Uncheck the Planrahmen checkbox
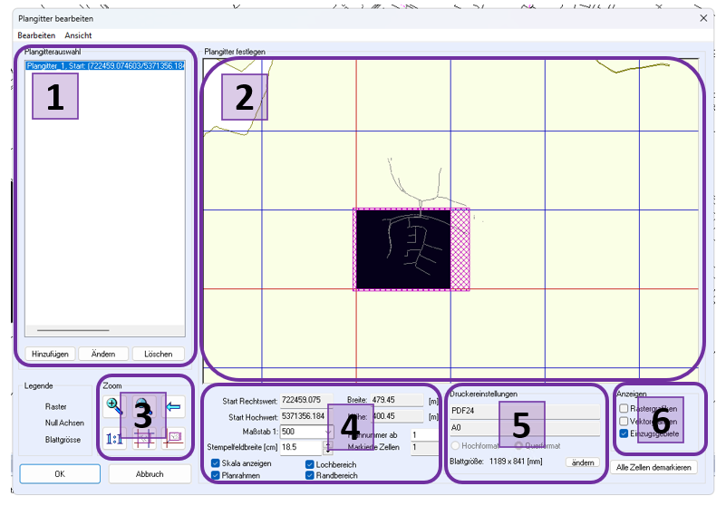Image resolution: width=726 pixels, height=506 pixels. tap(216, 475)
